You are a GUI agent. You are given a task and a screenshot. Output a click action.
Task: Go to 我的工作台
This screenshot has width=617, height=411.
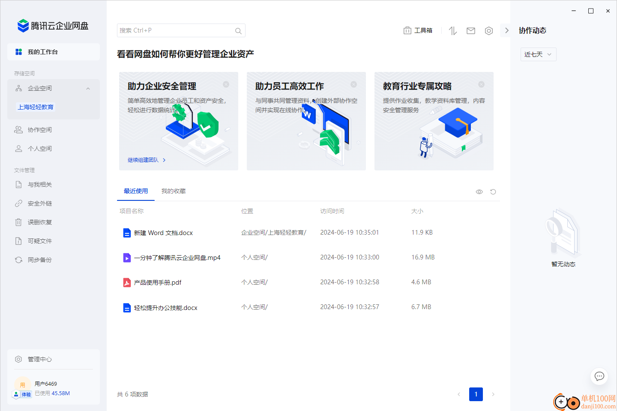tap(54, 52)
